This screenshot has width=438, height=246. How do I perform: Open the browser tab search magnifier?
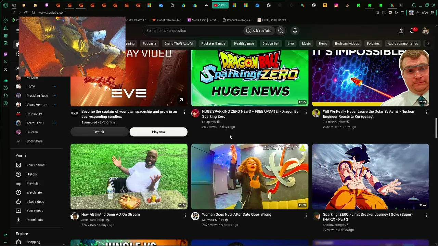(414, 5)
